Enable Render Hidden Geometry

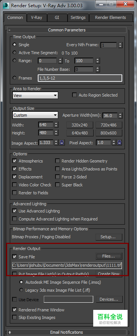[x=57, y=161]
